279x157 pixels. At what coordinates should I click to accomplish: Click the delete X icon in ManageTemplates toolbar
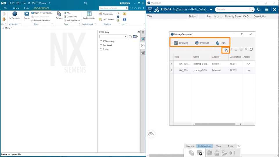point(246,49)
